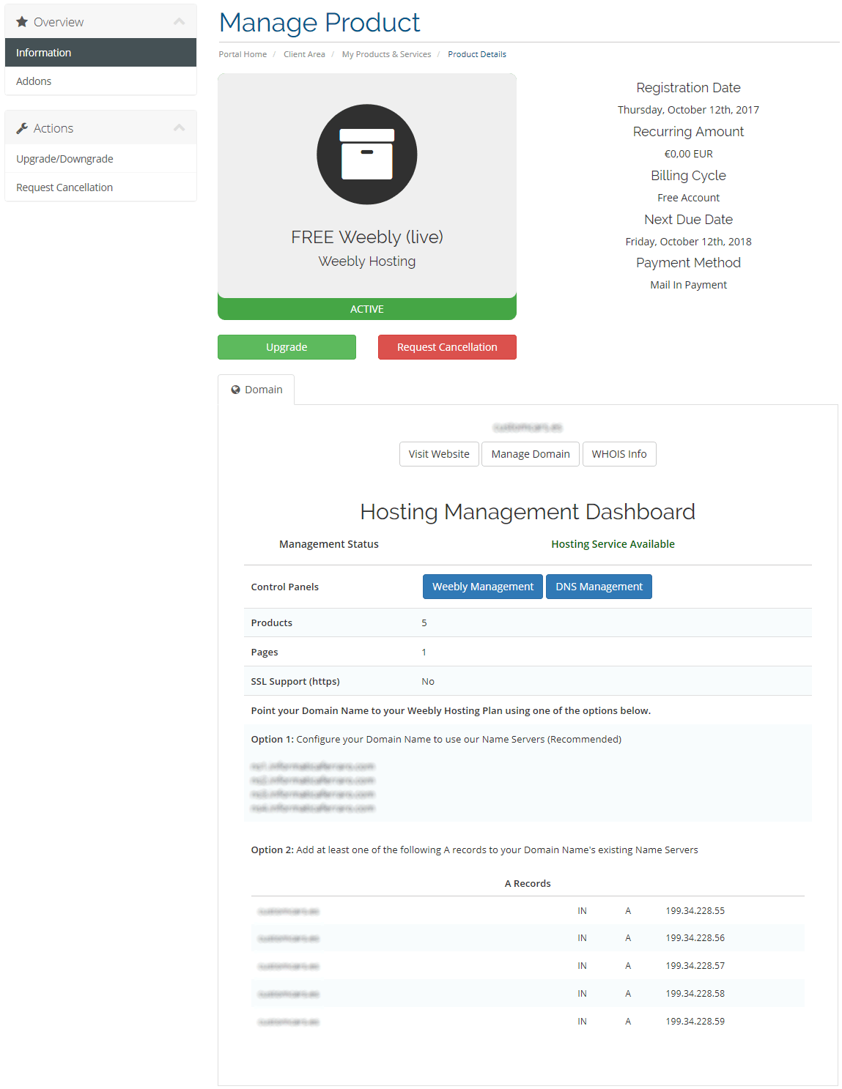Click the SSL Support value No
The image size is (842, 1089).
coord(428,682)
